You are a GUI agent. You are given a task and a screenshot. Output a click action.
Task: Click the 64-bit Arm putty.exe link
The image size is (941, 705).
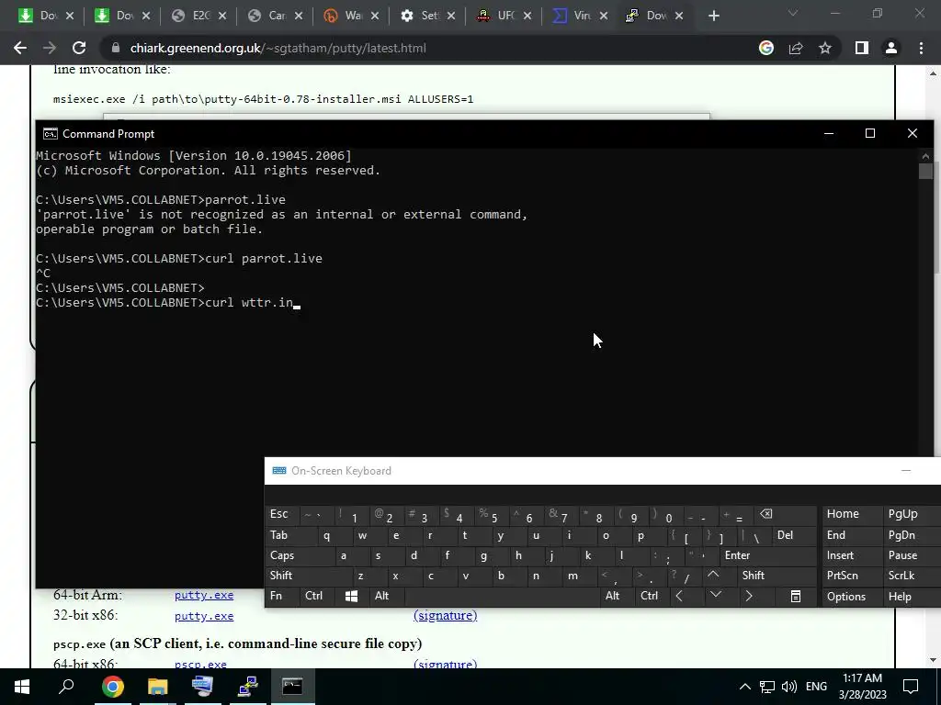204,595
